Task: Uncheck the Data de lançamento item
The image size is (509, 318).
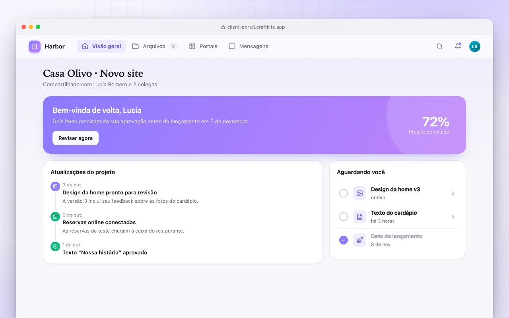Action: tap(344, 240)
